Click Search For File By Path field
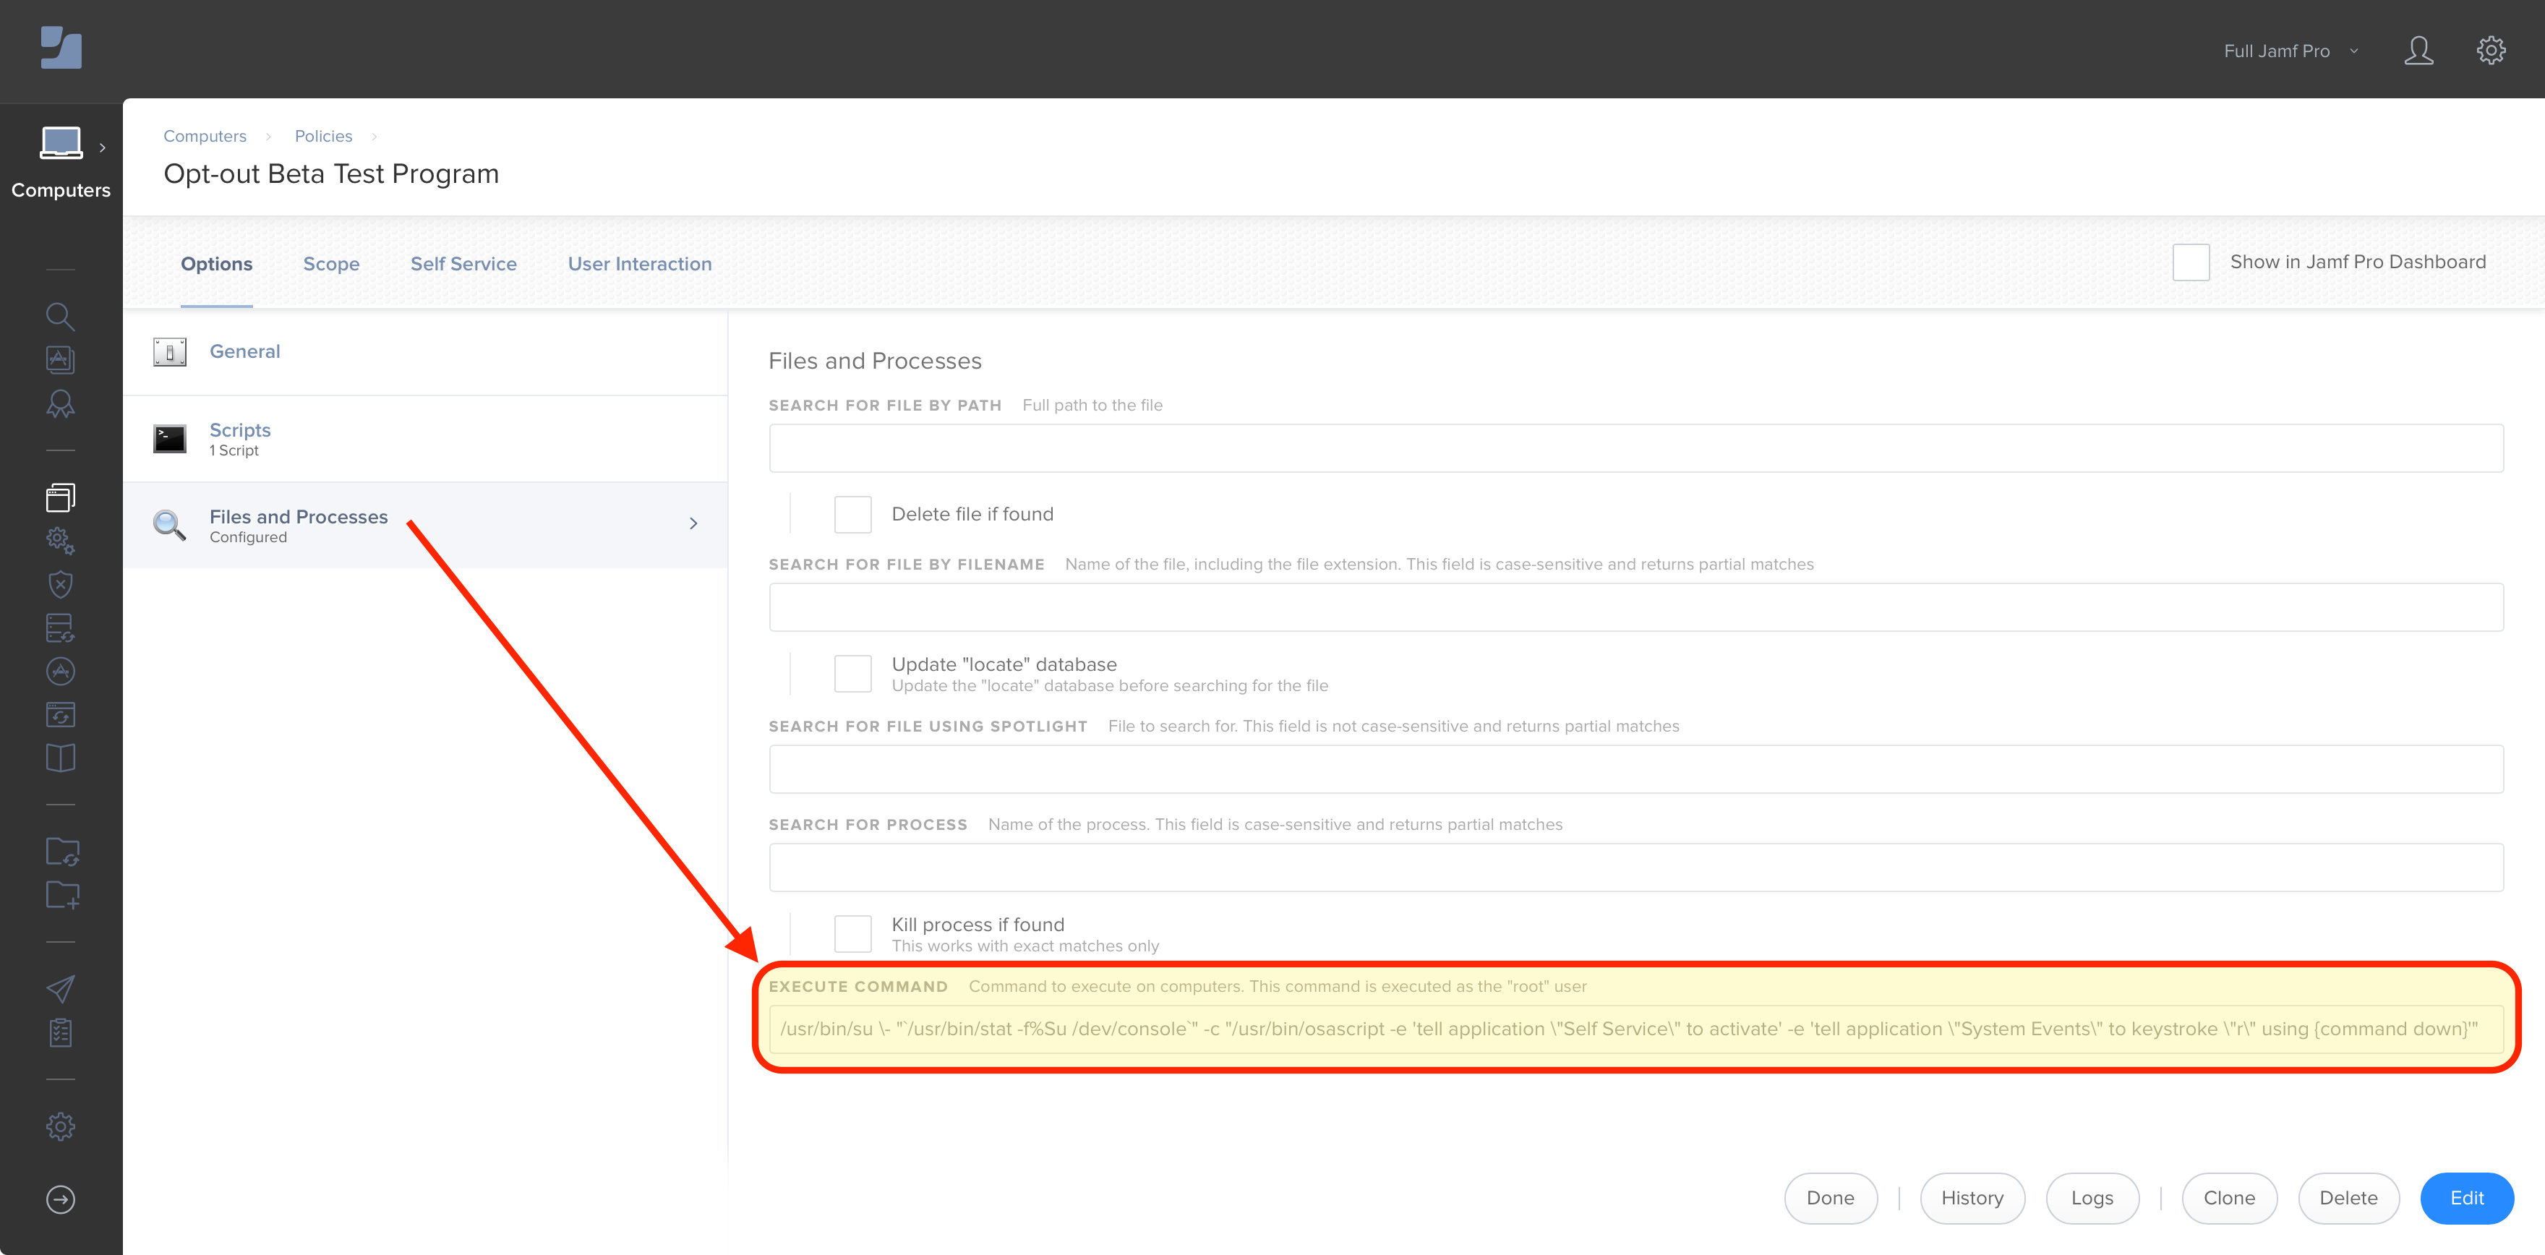Viewport: 2545px width, 1255px height. (1636, 449)
